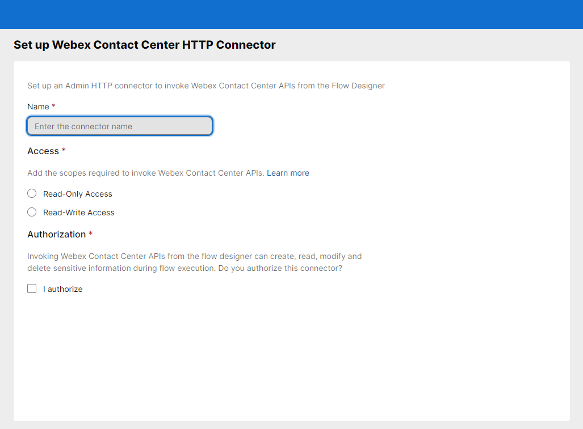Click the red asterisk beside Authorization
Screen dimensions: 583x429
(91, 233)
